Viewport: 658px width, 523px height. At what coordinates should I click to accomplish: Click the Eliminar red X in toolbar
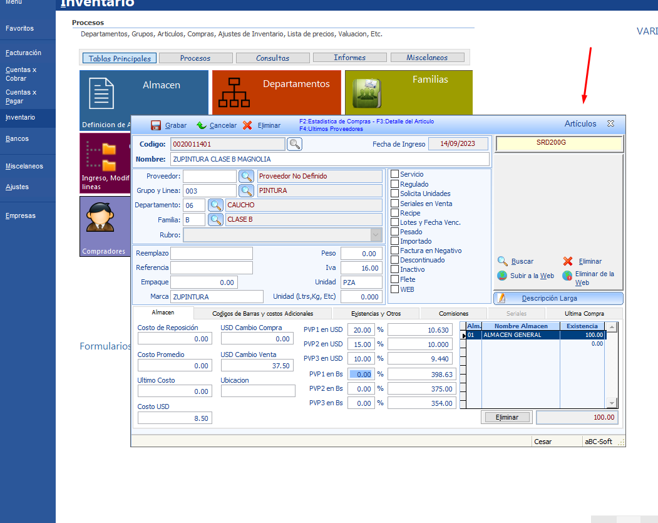(x=247, y=125)
